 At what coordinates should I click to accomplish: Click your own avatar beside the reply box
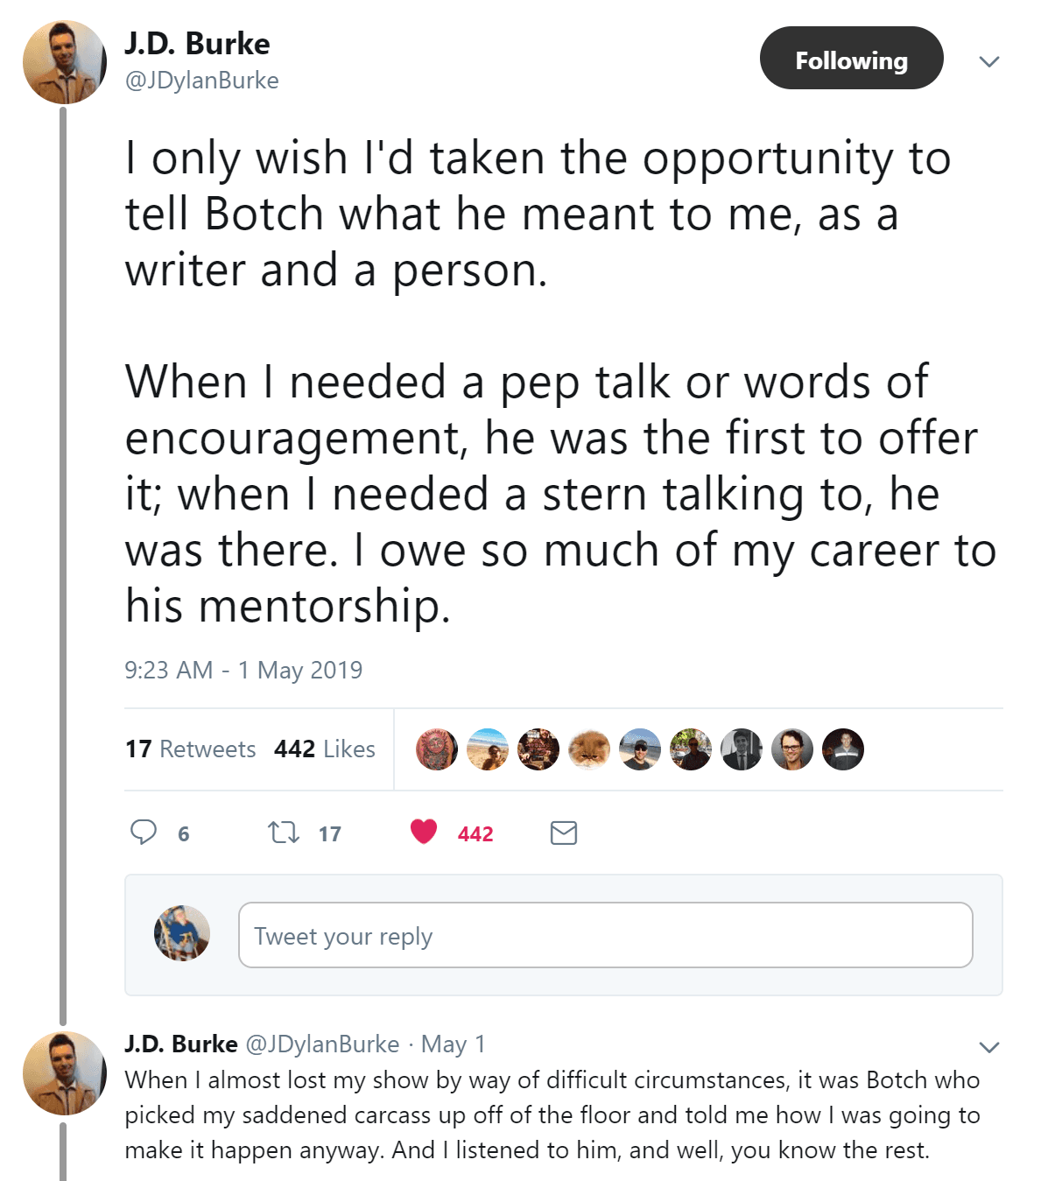pos(182,933)
